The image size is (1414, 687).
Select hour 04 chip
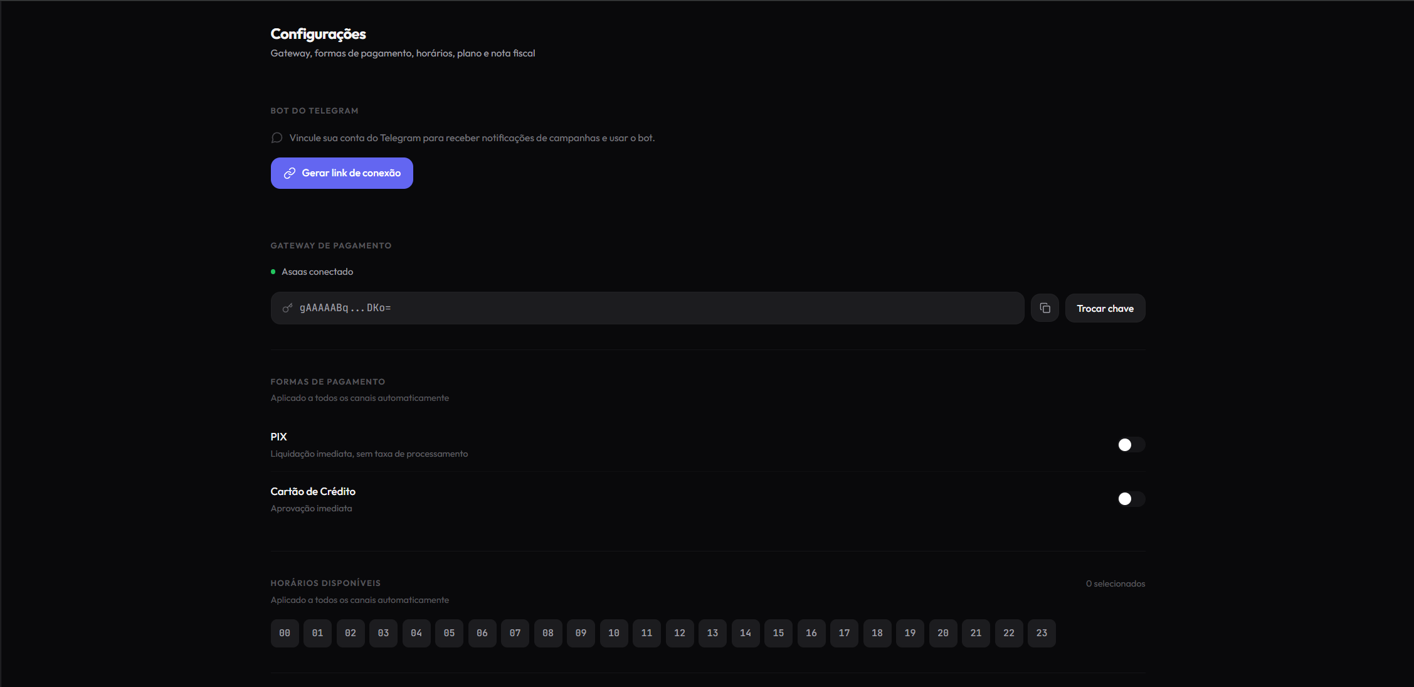416,633
